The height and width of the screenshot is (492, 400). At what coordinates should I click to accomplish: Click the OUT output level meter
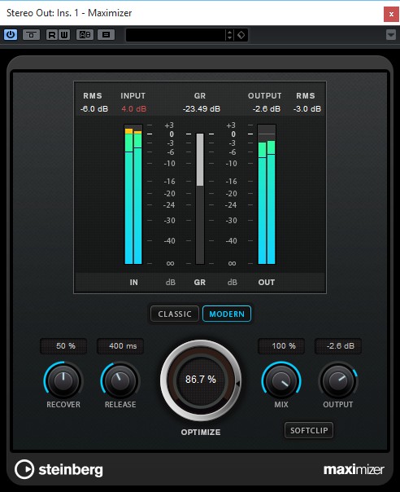267,194
